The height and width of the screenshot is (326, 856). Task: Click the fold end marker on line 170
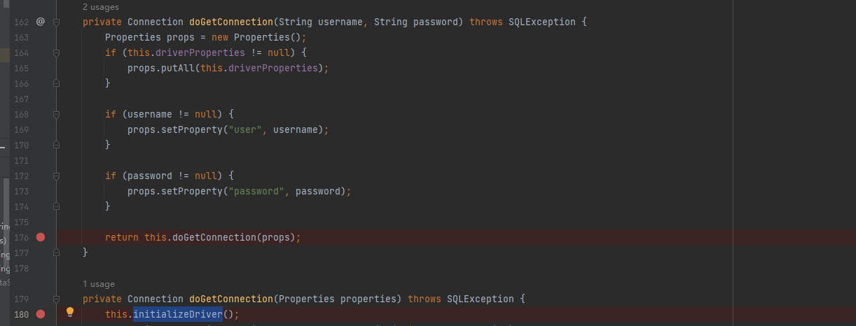(57, 145)
